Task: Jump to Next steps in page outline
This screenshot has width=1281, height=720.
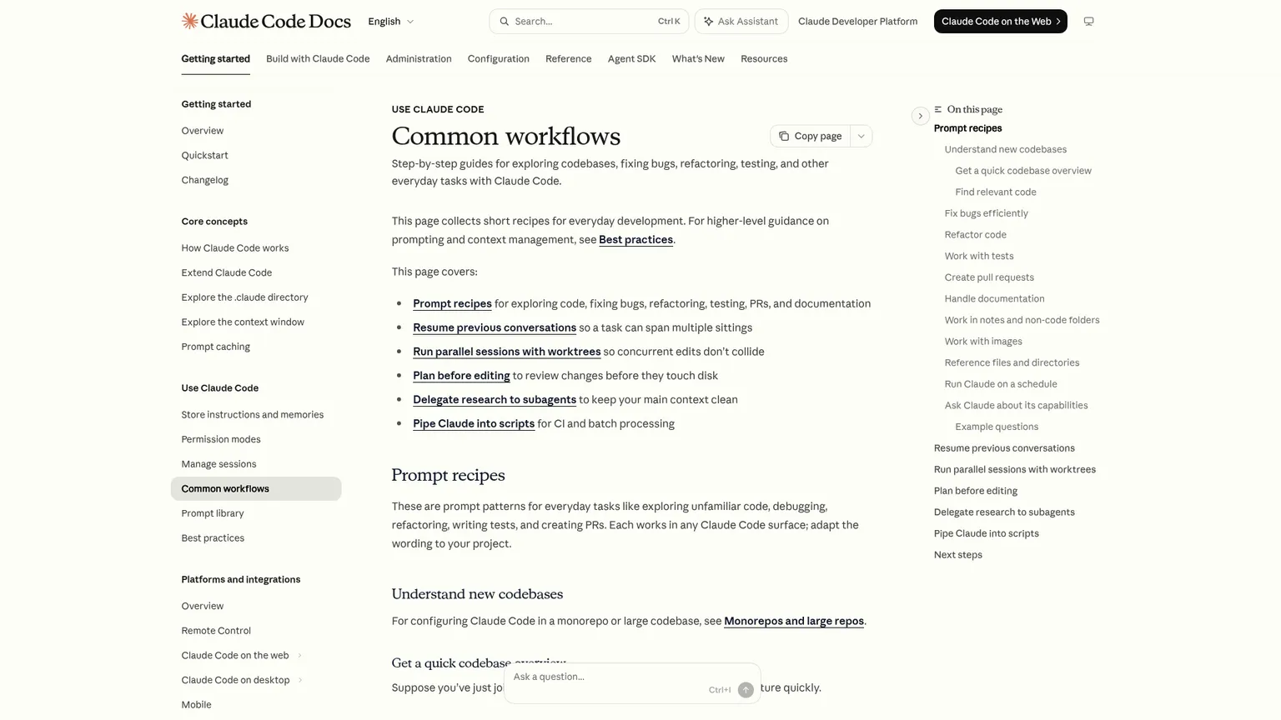Action: click(958, 555)
